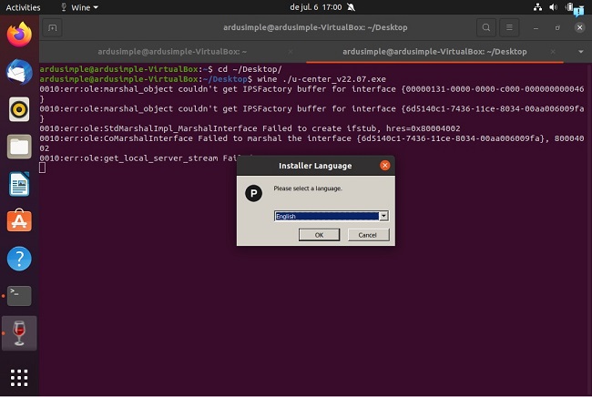Switch to the first terminal tab

click(173, 52)
